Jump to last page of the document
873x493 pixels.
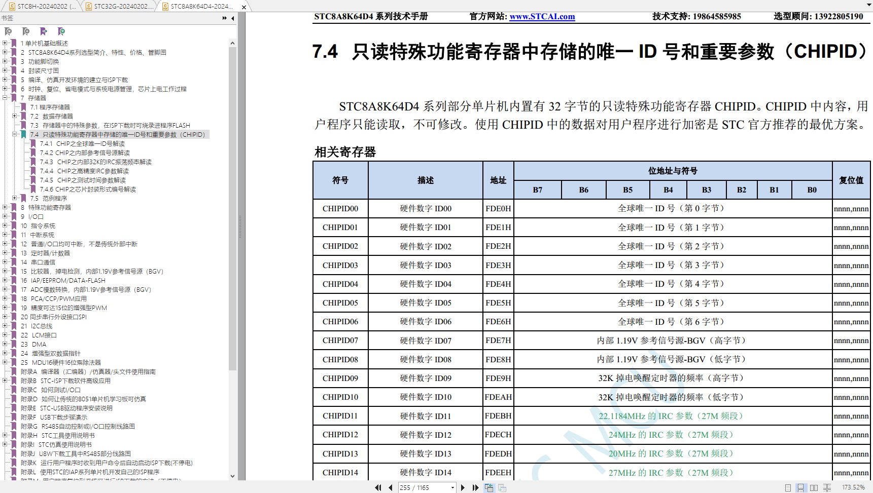(x=475, y=487)
